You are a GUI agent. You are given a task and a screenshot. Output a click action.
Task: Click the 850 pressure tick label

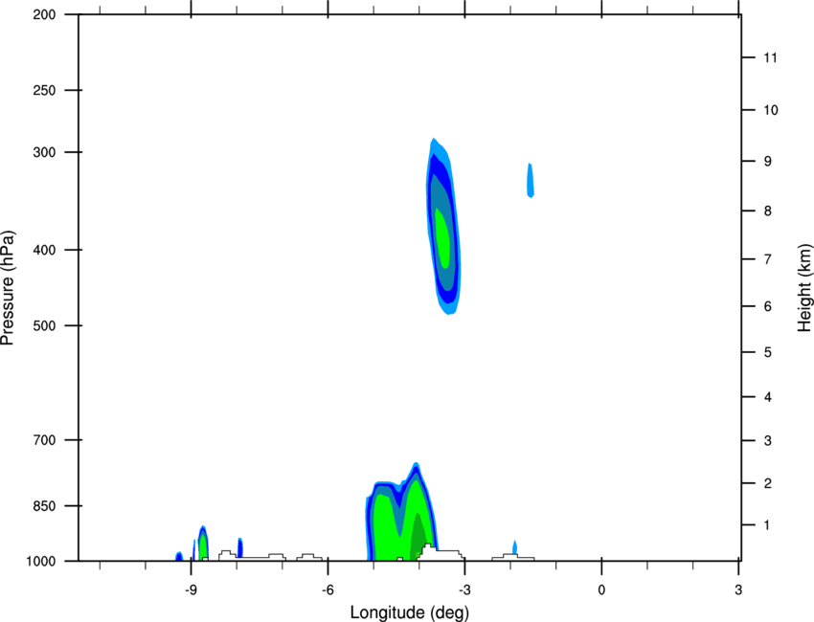tap(44, 506)
